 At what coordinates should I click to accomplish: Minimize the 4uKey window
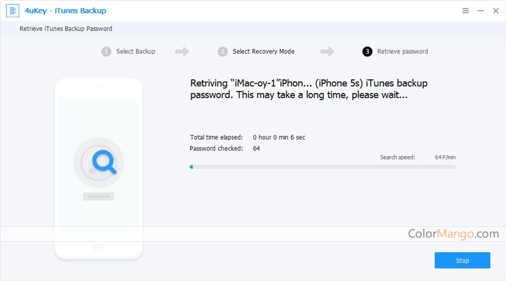[x=480, y=11]
